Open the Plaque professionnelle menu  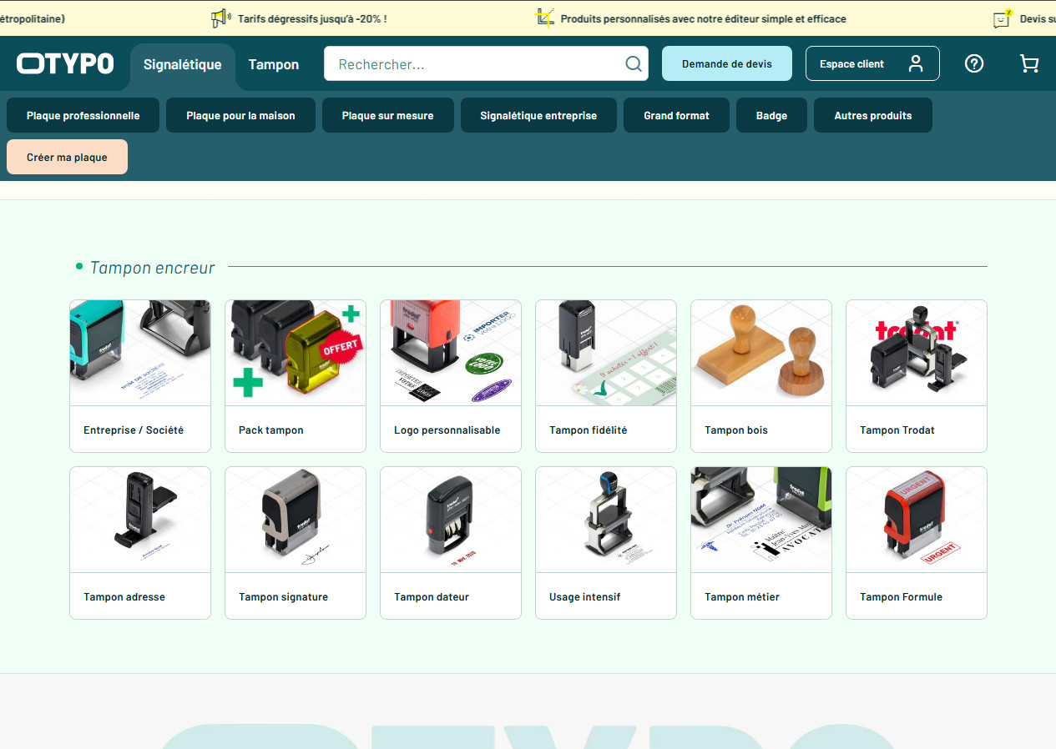pyautogui.click(x=83, y=116)
